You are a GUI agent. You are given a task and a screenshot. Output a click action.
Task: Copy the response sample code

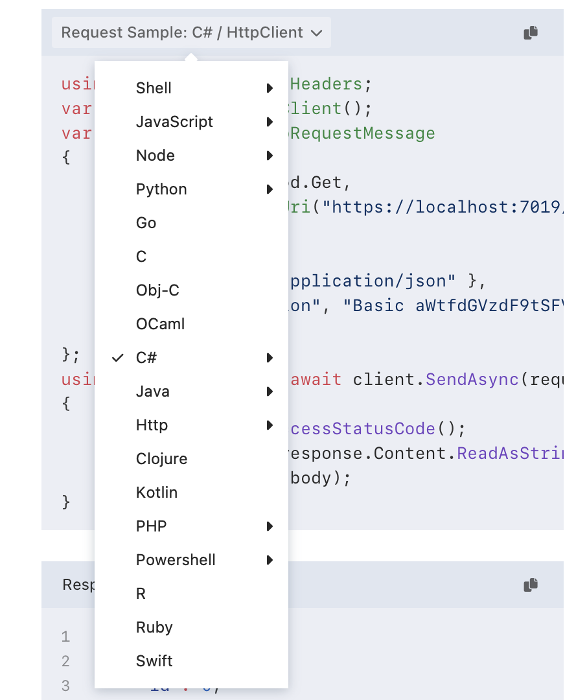pyautogui.click(x=531, y=585)
